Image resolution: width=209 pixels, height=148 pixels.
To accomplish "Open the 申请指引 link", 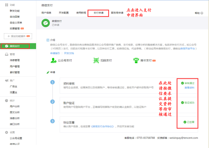I will [x=55, y=53].
